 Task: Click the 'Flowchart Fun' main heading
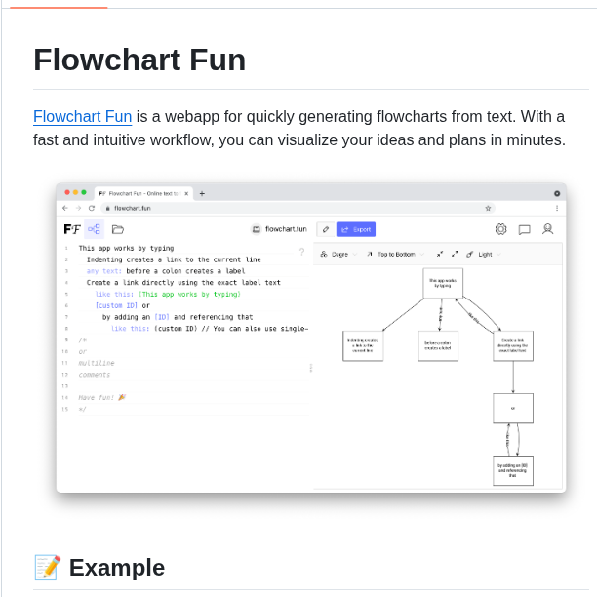point(139,60)
